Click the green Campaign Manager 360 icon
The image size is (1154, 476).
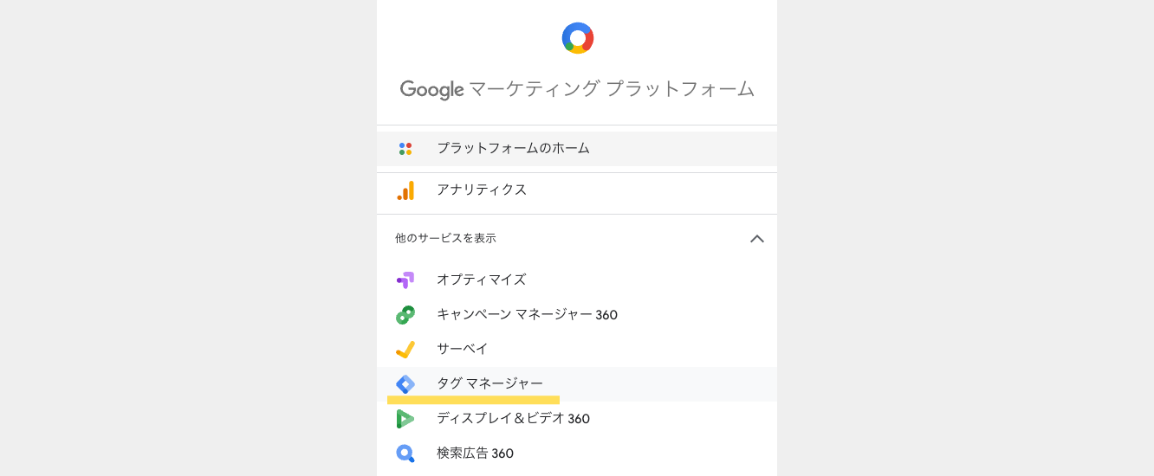point(405,315)
